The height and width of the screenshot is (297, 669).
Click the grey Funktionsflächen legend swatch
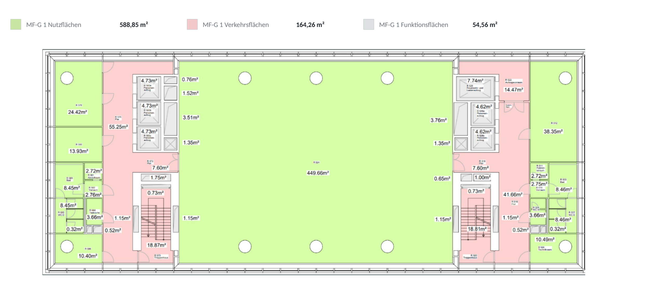pos(368,24)
